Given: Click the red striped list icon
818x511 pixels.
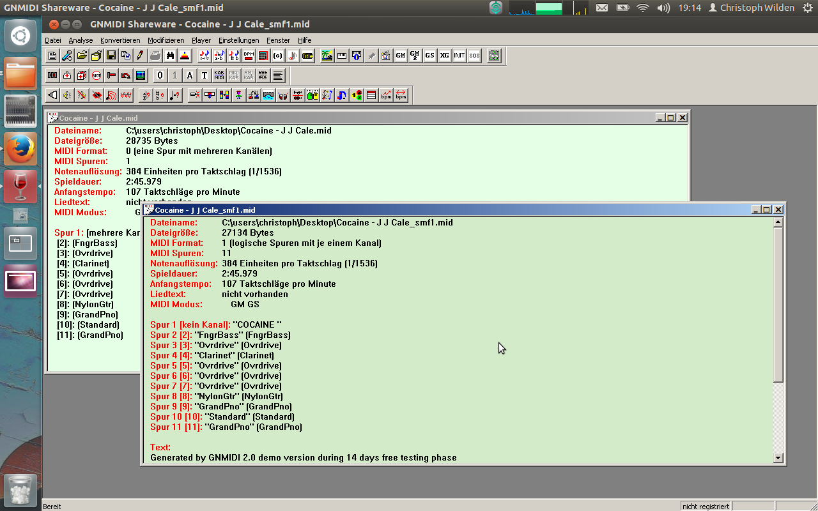Looking at the screenshot, I should click(x=371, y=95).
